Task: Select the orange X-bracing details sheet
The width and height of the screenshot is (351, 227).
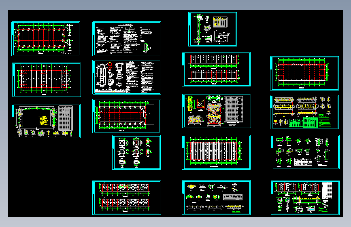Action: [x=217, y=111]
